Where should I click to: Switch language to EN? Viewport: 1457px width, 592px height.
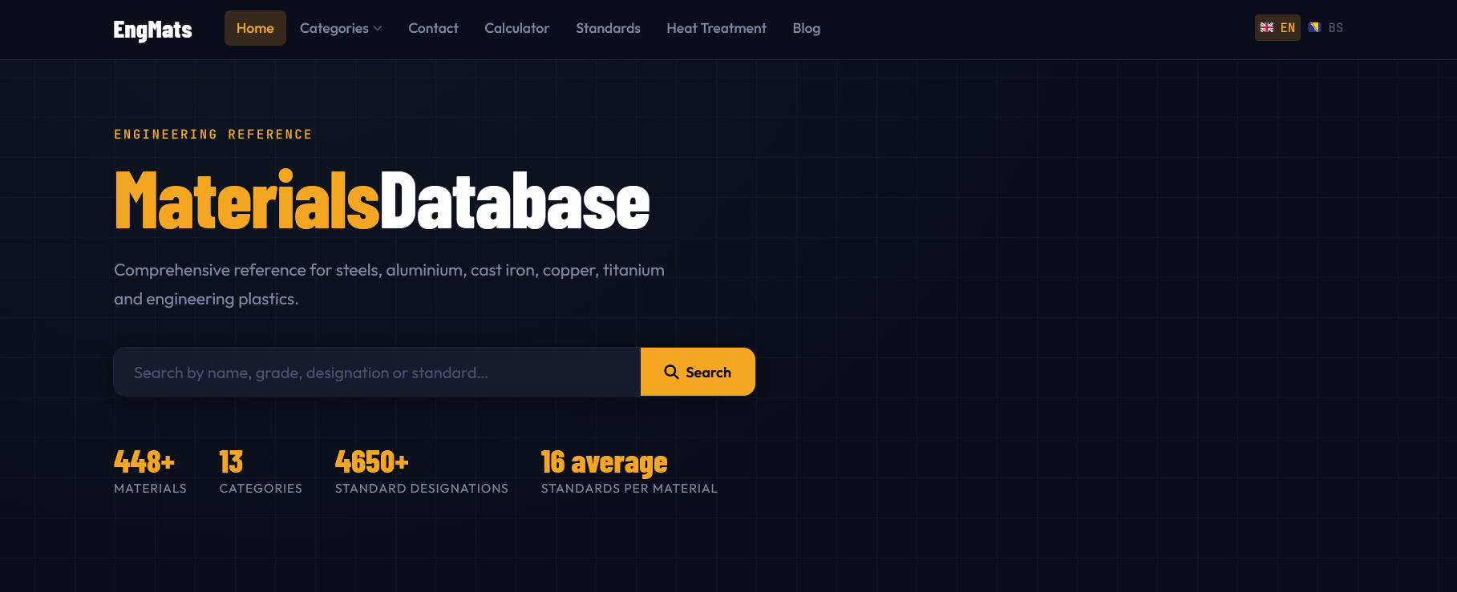1277,27
